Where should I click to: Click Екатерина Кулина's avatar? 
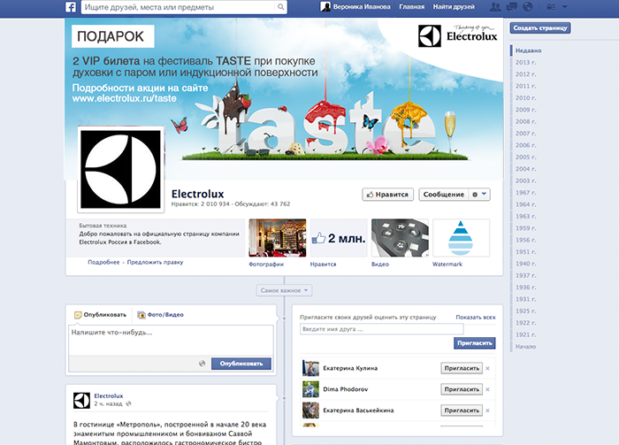(310, 368)
